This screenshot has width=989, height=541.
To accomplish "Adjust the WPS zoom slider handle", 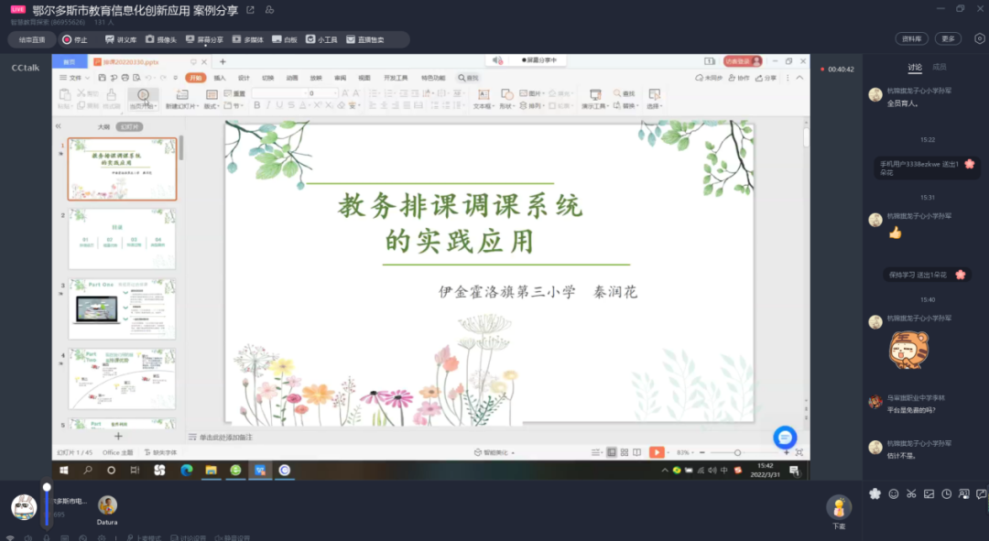I will click(736, 453).
